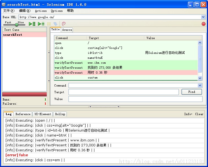The width and height of the screenshot is (208, 167).
Task: Switch to the UI-Element tab
Action: pyautogui.click(x=43, y=114)
